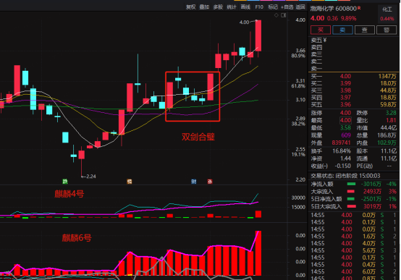Click the blue 卖 sell button
The width and height of the screenshot is (401, 280).
point(342,30)
